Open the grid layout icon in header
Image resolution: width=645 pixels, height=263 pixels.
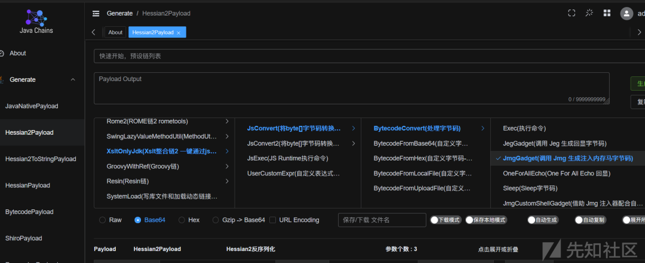coord(607,13)
